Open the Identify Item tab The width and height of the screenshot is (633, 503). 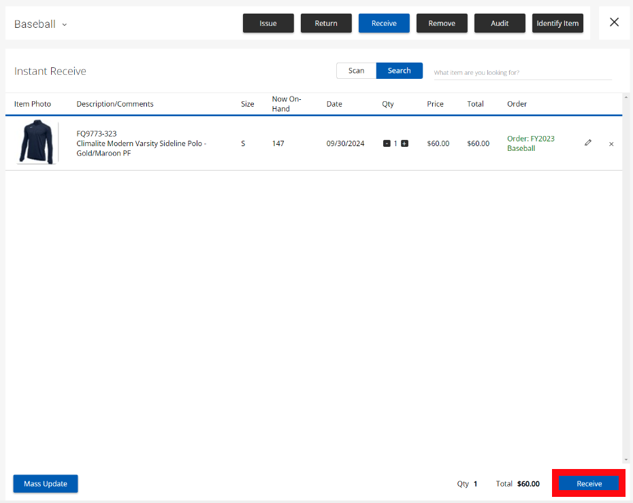[x=557, y=23]
